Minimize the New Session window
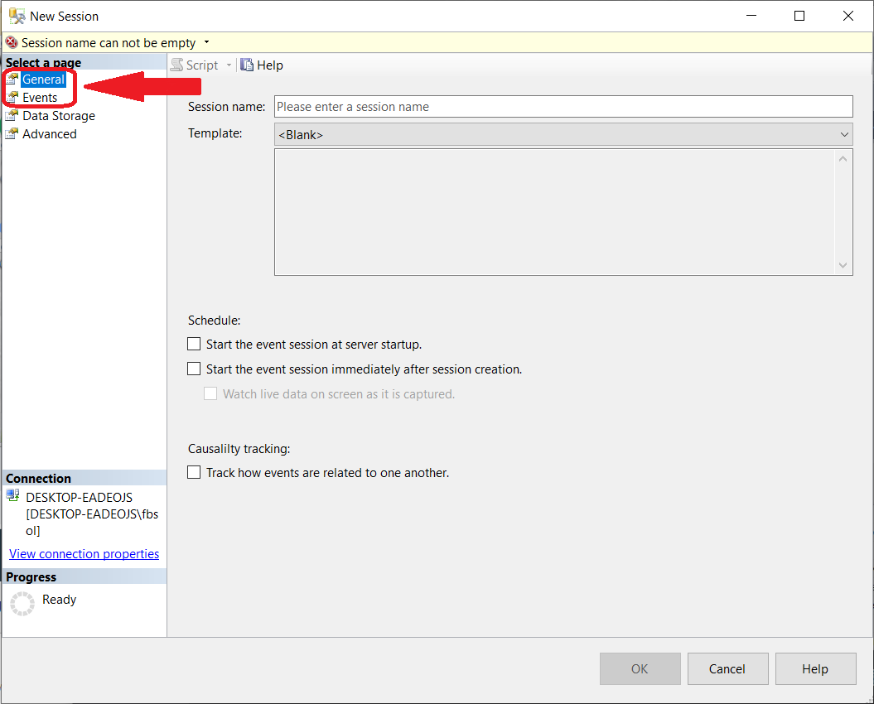This screenshot has height=704, width=874. coord(751,16)
